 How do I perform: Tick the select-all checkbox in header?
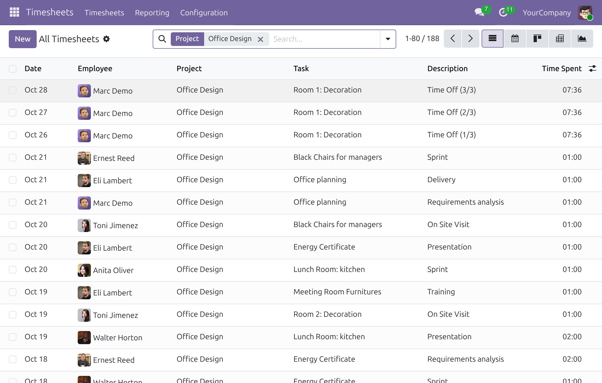(x=13, y=69)
